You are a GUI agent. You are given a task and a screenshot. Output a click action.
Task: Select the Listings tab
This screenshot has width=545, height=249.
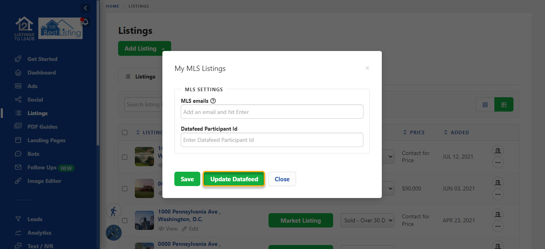click(x=140, y=76)
